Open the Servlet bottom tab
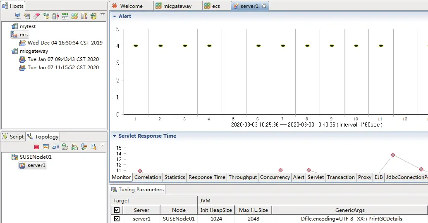 tap(316, 177)
